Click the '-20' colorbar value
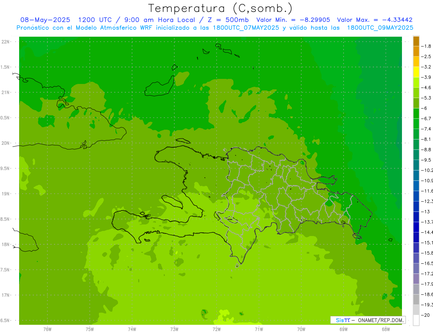 [426, 315]
